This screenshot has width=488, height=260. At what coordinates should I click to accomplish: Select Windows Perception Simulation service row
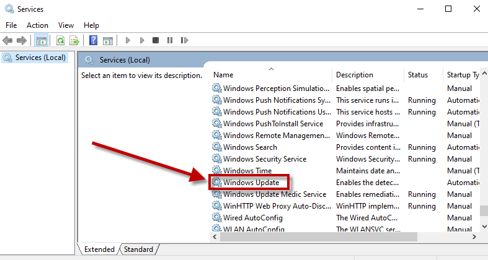coord(345,89)
